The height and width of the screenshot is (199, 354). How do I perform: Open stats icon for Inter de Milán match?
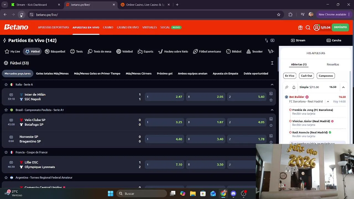[271, 94]
